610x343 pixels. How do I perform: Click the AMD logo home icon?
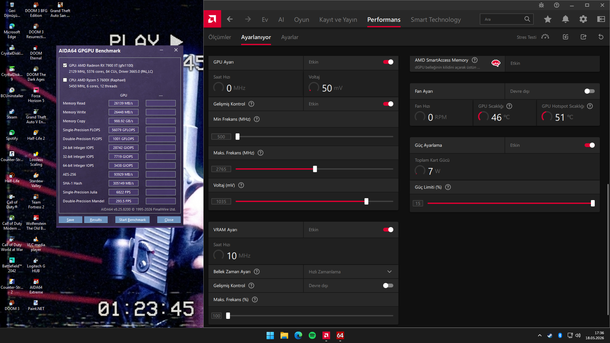point(212,19)
